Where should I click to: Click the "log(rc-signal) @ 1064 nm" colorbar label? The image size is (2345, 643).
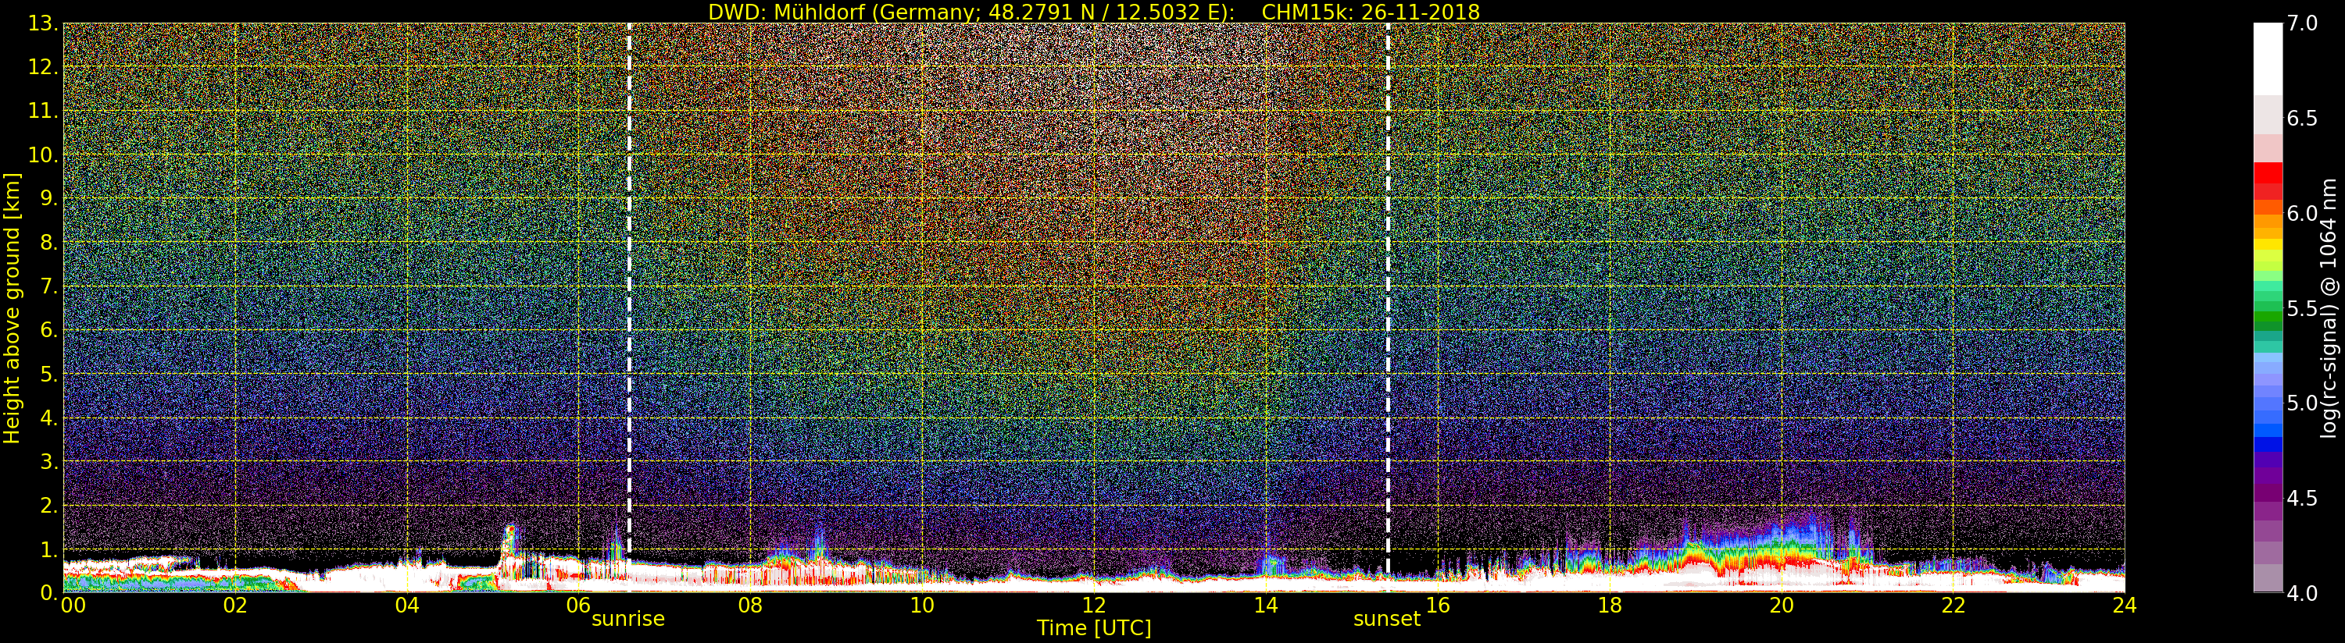coord(2329,308)
